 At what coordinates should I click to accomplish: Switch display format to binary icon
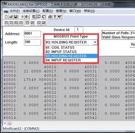coord(6,23)
